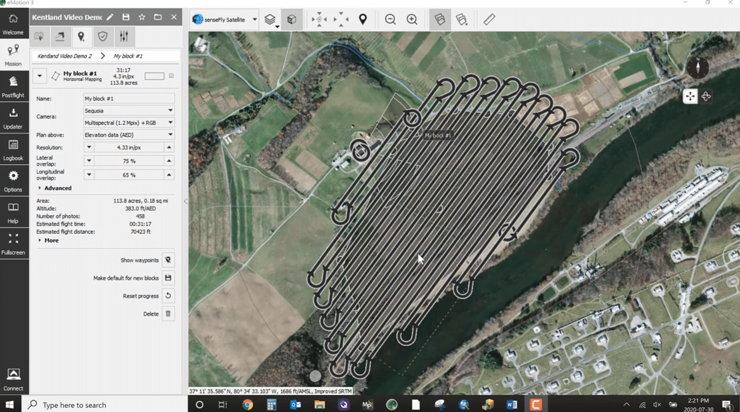Toggle the 3D view cube icon

click(291, 19)
